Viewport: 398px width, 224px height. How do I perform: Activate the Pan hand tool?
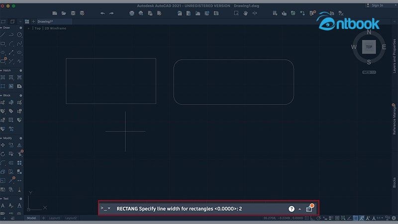245,13
